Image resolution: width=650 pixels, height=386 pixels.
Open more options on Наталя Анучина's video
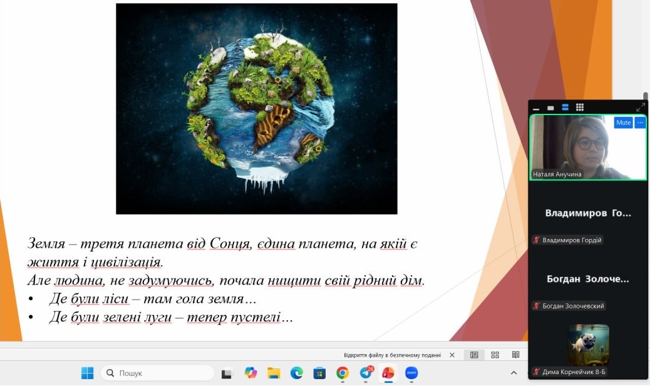[639, 123]
